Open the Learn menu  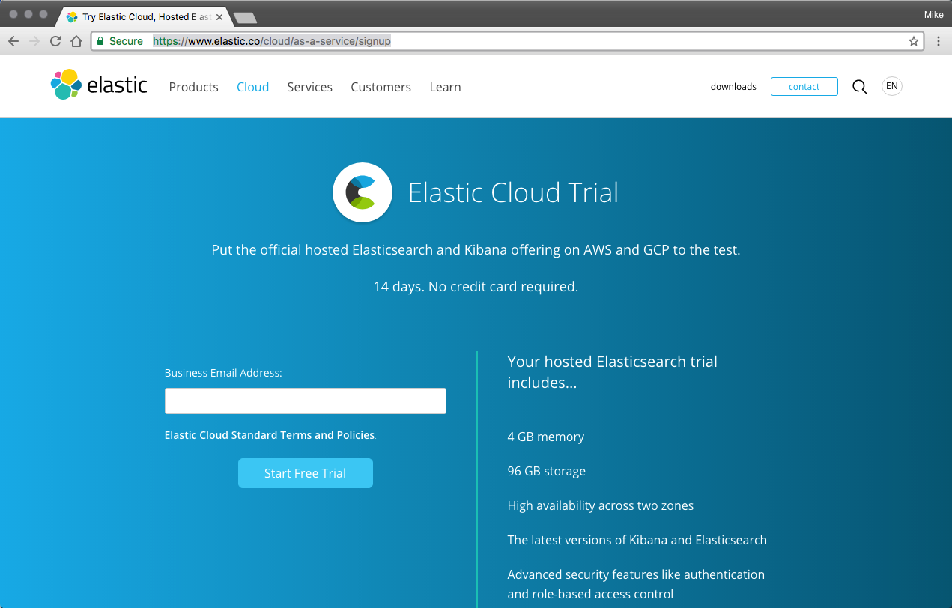446,87
